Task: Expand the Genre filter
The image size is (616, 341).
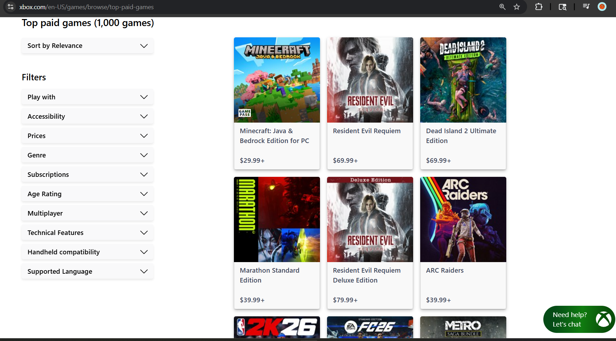Action: point(87,155)
